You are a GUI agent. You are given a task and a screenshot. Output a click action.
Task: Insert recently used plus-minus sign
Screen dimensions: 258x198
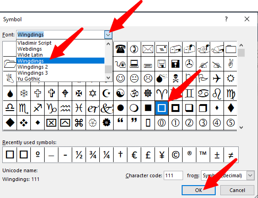point(217,155)
